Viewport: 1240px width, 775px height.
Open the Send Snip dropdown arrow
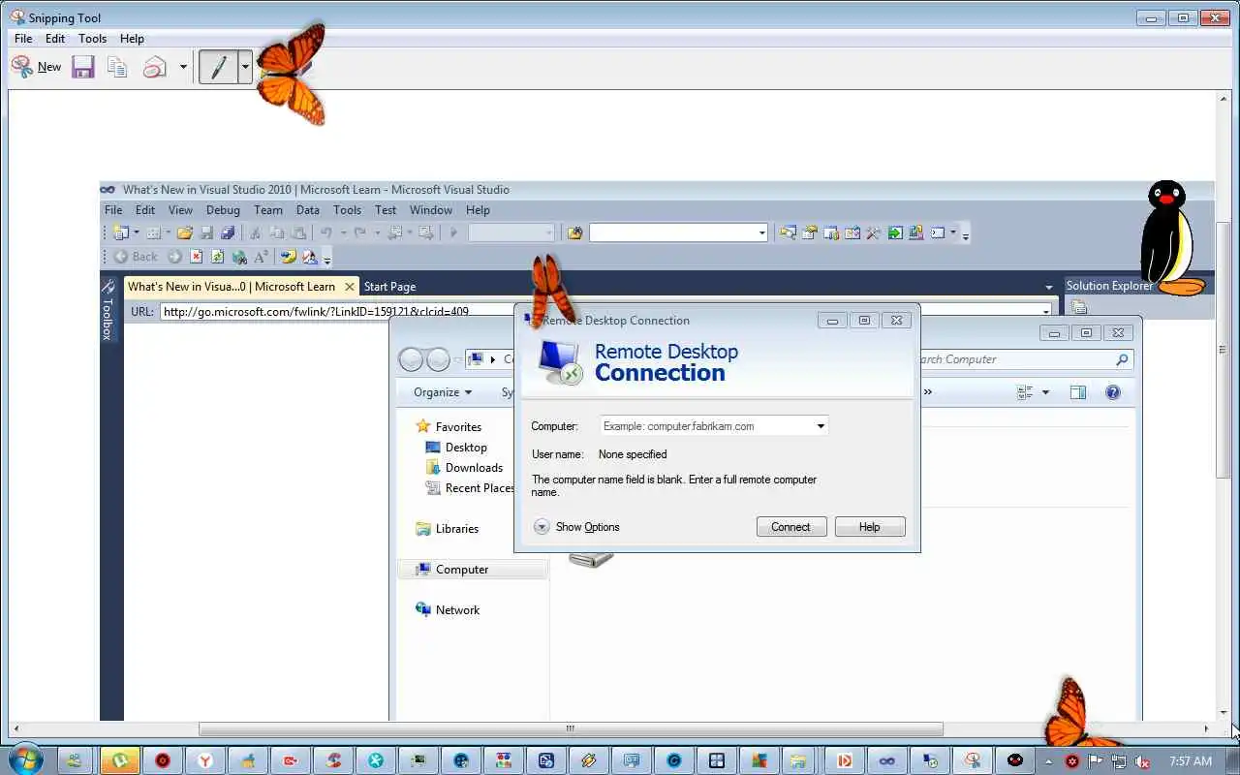[x=183, y=67]
